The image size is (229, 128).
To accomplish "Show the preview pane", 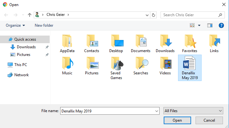I will point(210,25).
